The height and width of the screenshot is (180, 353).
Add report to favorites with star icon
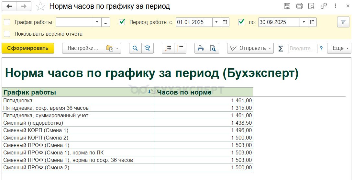coord(40,6)
